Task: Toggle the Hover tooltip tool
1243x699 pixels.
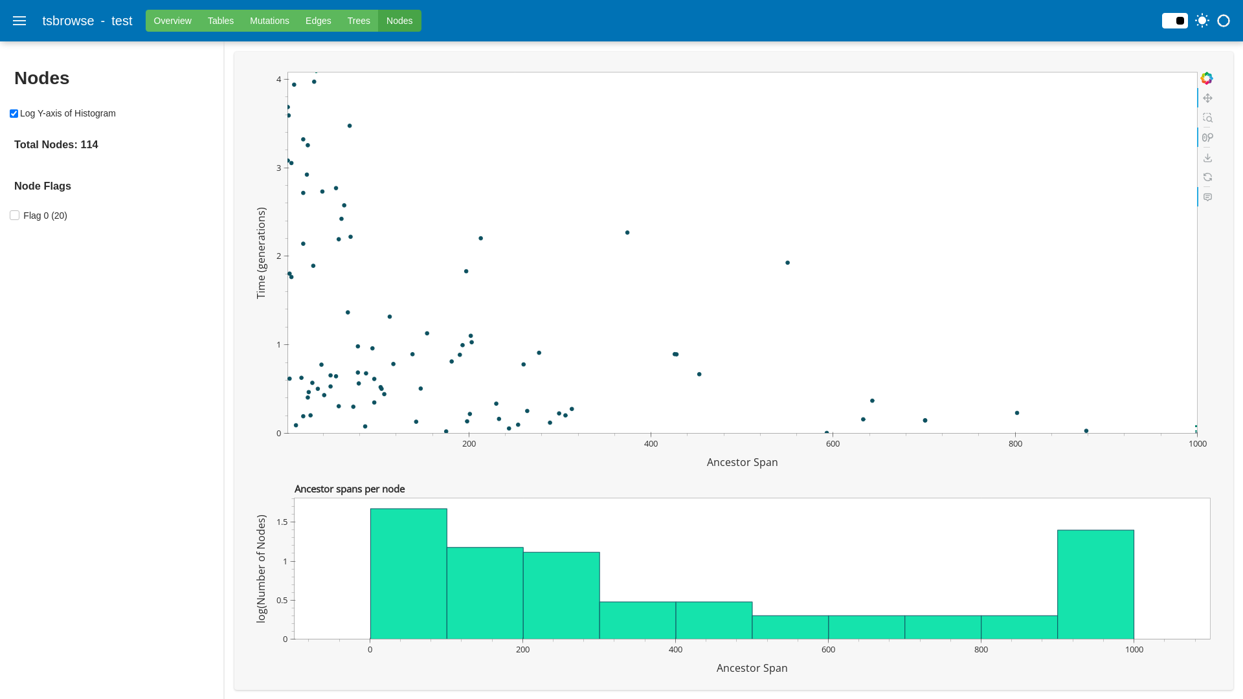Action: 1207,197
